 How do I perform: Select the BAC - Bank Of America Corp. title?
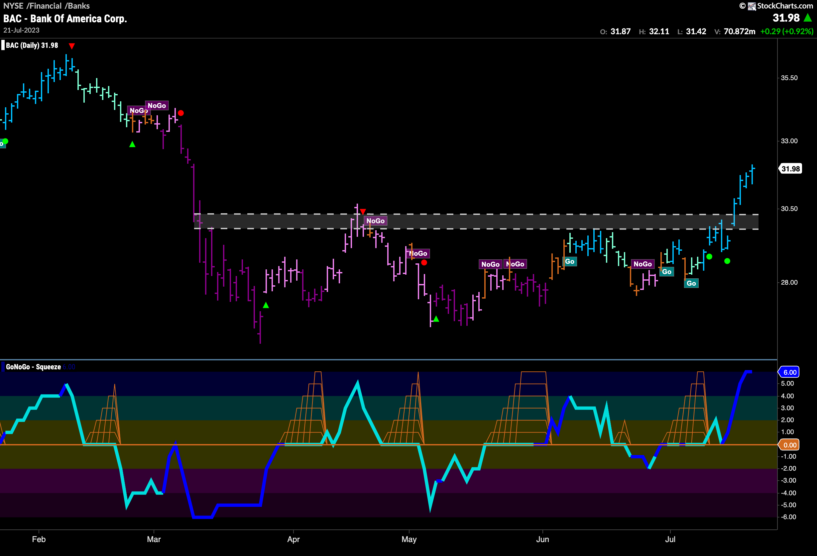[x=65, y=19]
